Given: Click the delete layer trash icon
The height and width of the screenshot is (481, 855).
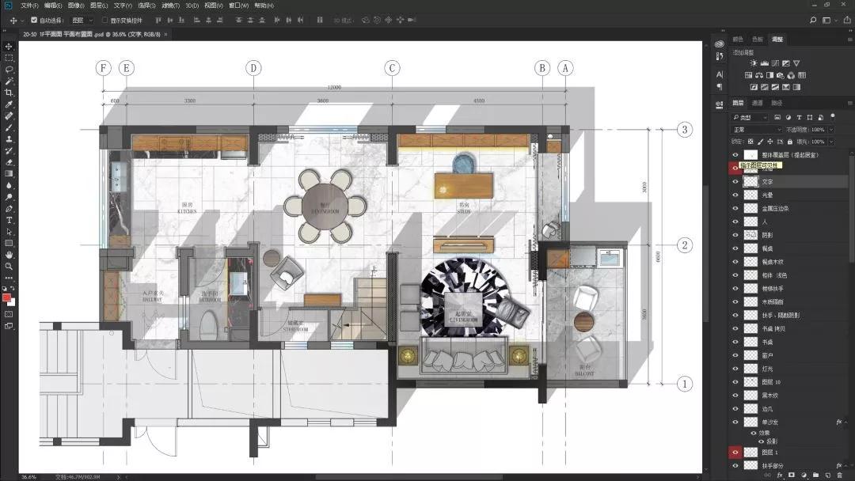Looking at the screenshot, I should 840,475.
